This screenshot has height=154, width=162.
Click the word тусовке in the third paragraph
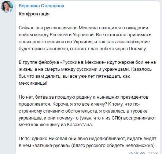[139, 111]
